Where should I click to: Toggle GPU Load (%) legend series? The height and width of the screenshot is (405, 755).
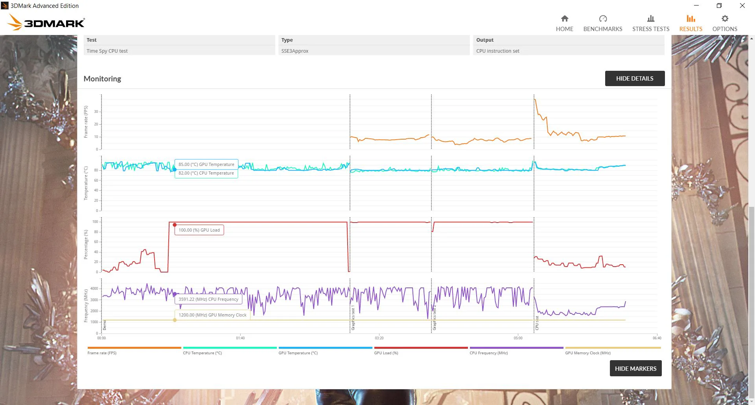click(421, 350)
